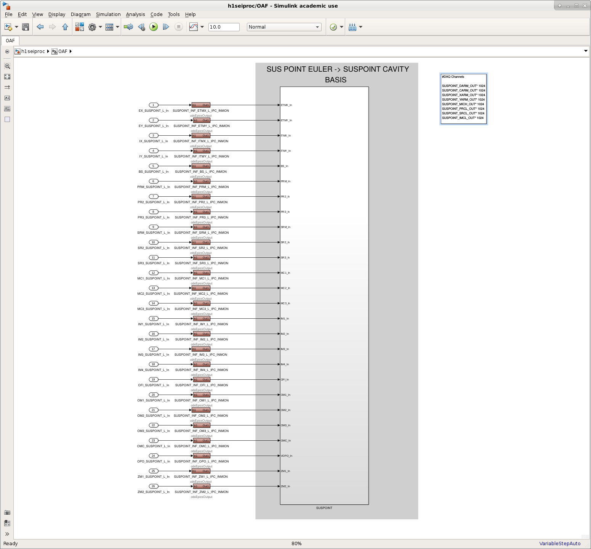Click OAF in the breadcrumb path
The width and height of the screenshot is (591, 549).
(63, 51)
